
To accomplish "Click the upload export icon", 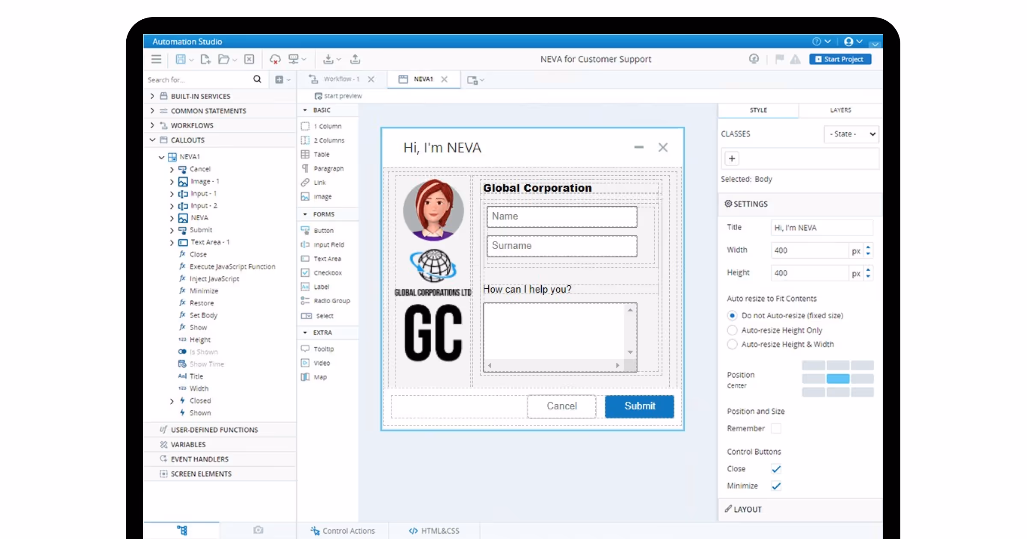I will click(x=355, y=59).
